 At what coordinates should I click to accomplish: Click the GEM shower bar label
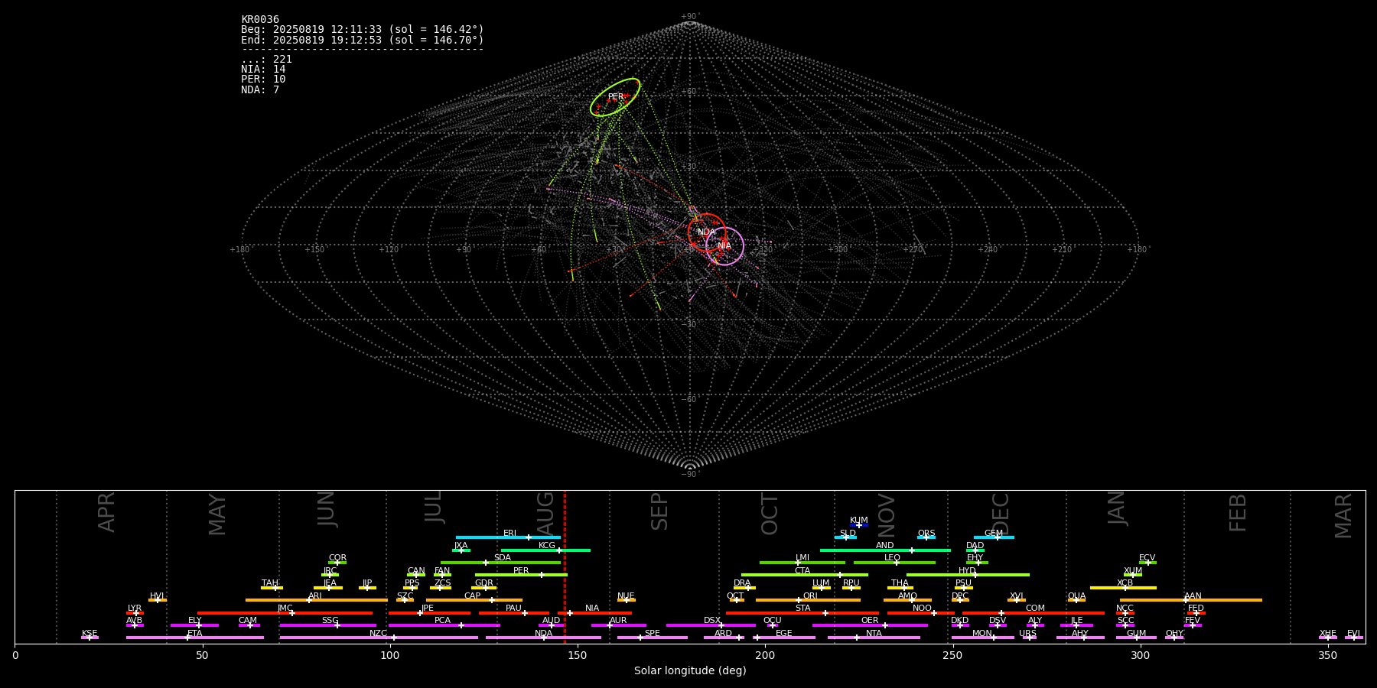point(994,534)
